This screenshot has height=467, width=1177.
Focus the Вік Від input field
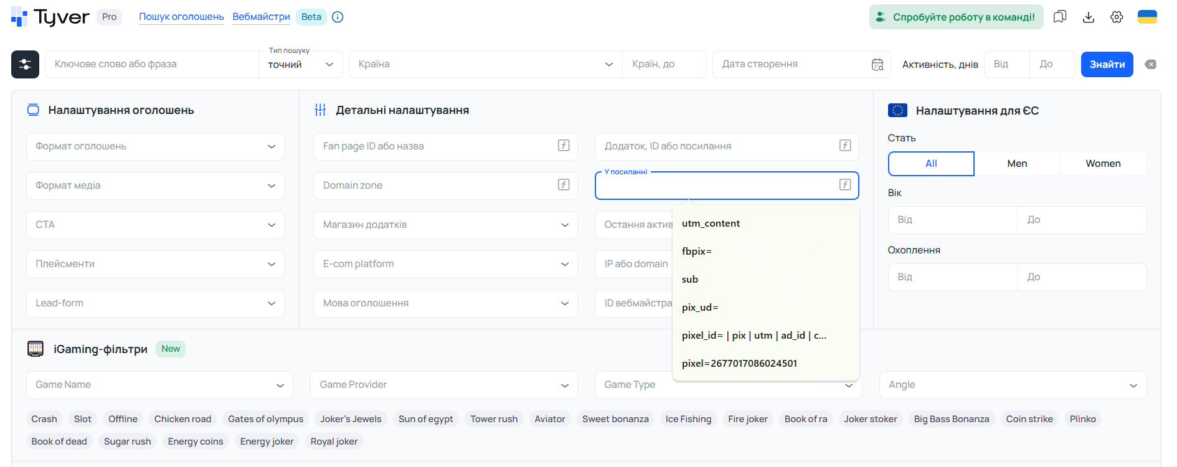[953, 220]
